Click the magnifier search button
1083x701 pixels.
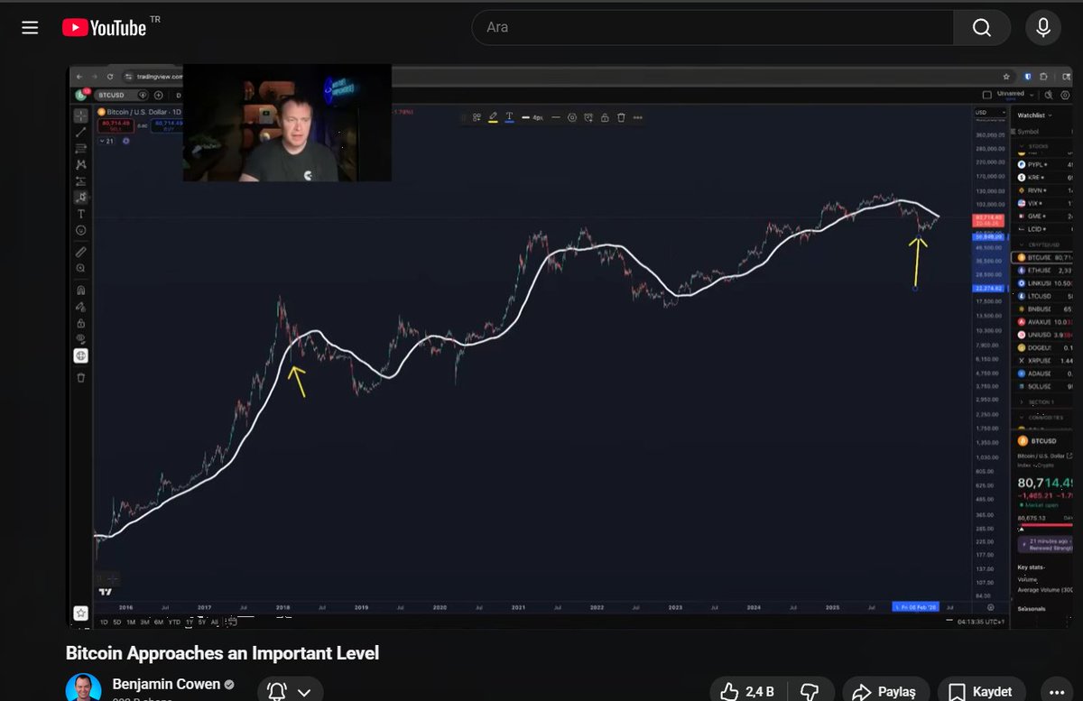(x=982, y=28)
